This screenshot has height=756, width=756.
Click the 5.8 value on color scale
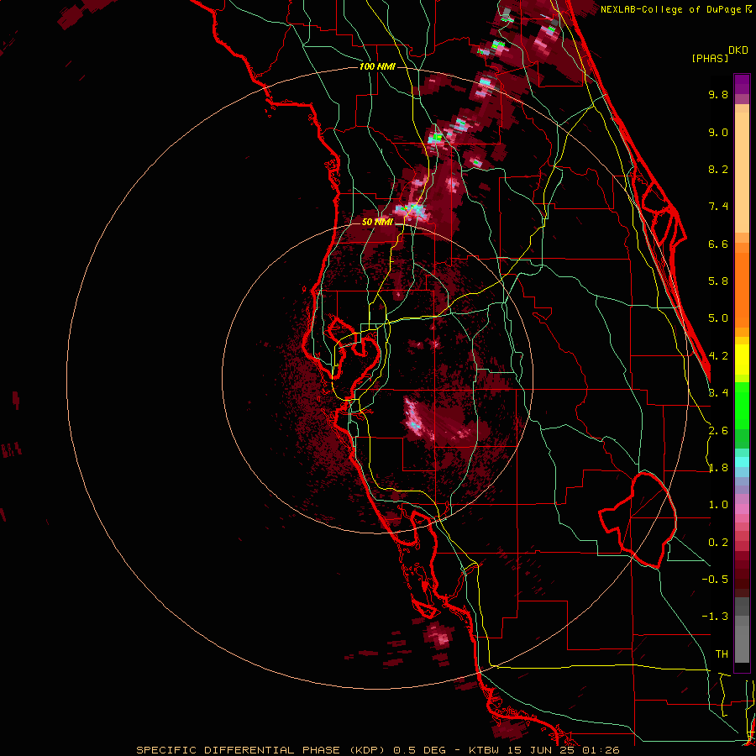pyautogui.click(x=718, y=281)
